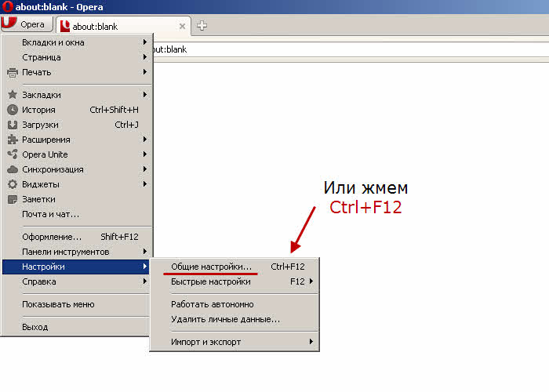Screen dimensions: 549x392
Task: Toggle Показывать меню option
Action: coord(58,304)
